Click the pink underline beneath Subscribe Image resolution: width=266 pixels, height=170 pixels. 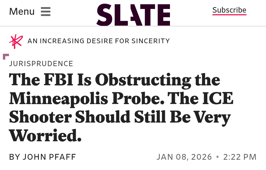(229, 15)
